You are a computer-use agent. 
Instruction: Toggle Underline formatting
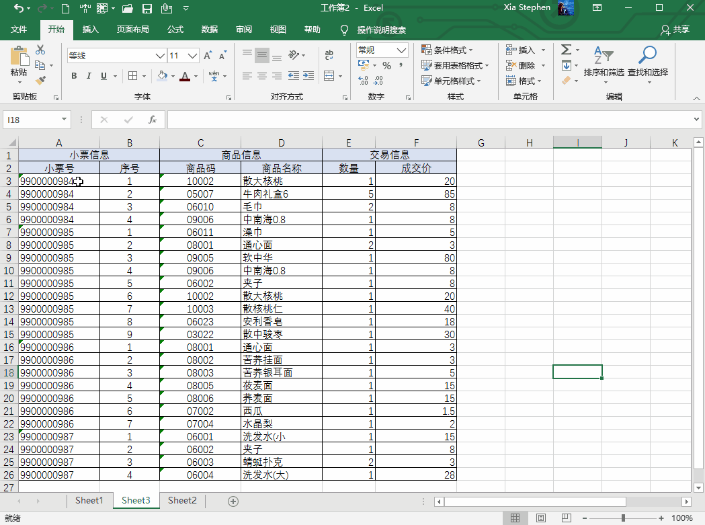[x=104, y=76]
